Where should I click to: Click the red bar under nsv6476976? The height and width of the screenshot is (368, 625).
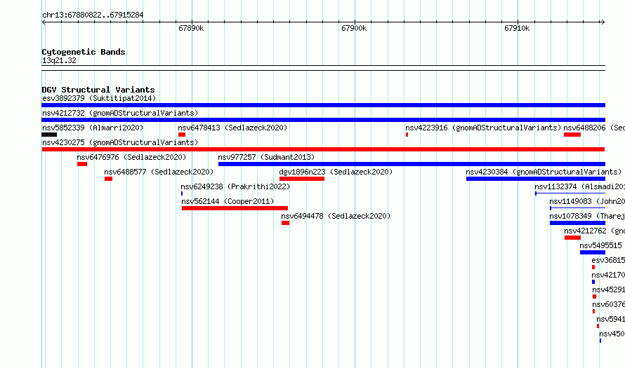click(82, 164)
